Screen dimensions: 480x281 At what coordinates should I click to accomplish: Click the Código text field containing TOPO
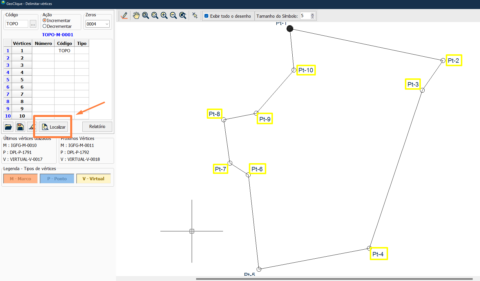click(x=17, y=24)
